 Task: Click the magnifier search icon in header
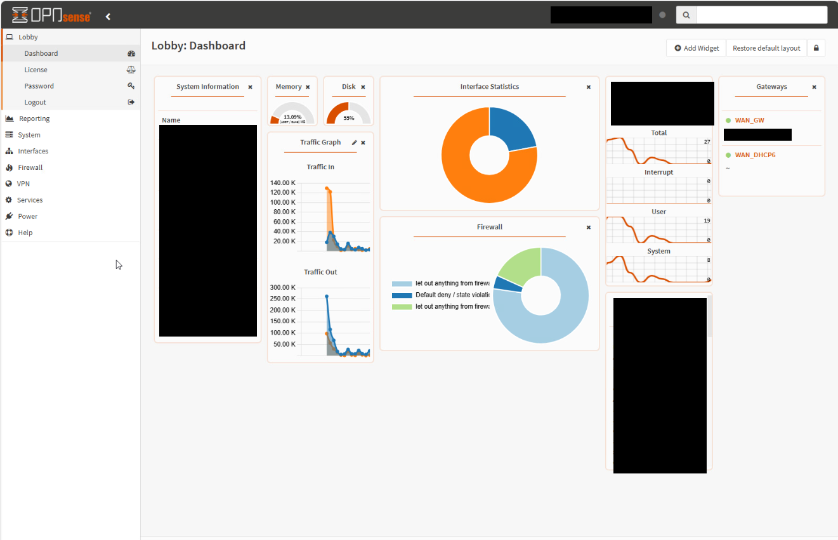686,15
